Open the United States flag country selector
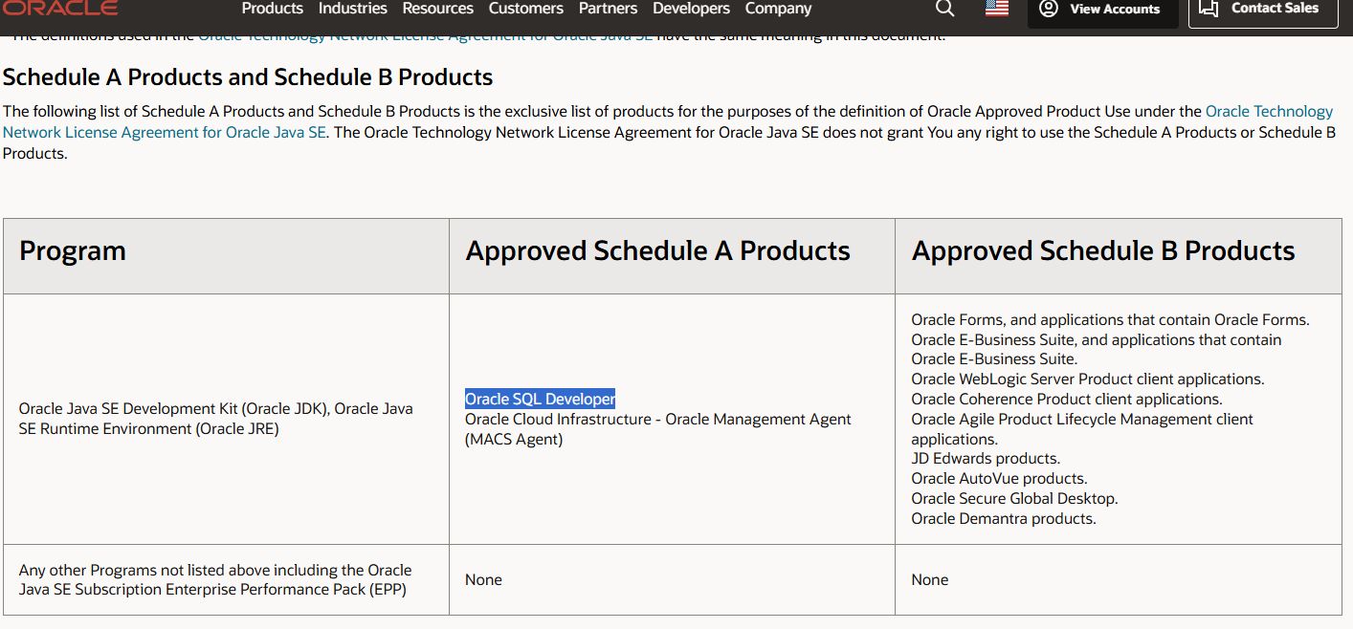Viewport: 1353px width, 629px height. pyautogui.click(x=995, y=8)
